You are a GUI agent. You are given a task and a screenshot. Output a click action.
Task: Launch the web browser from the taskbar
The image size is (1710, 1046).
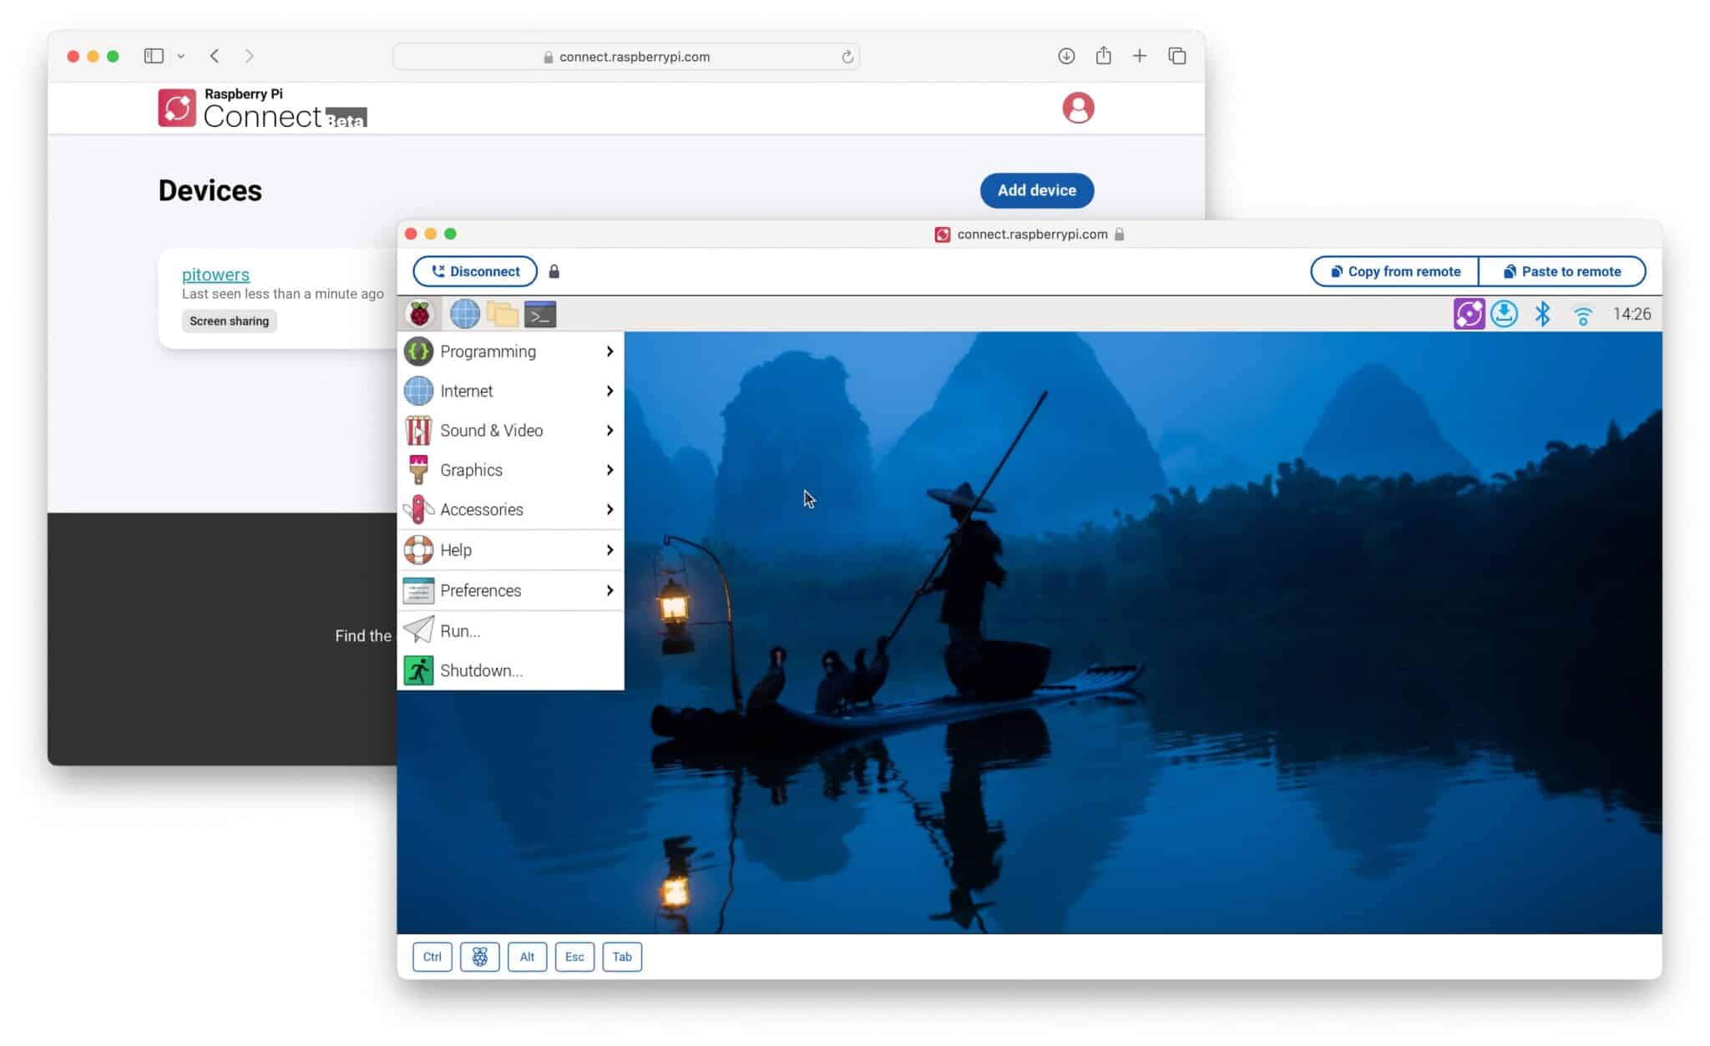[464, 314]
